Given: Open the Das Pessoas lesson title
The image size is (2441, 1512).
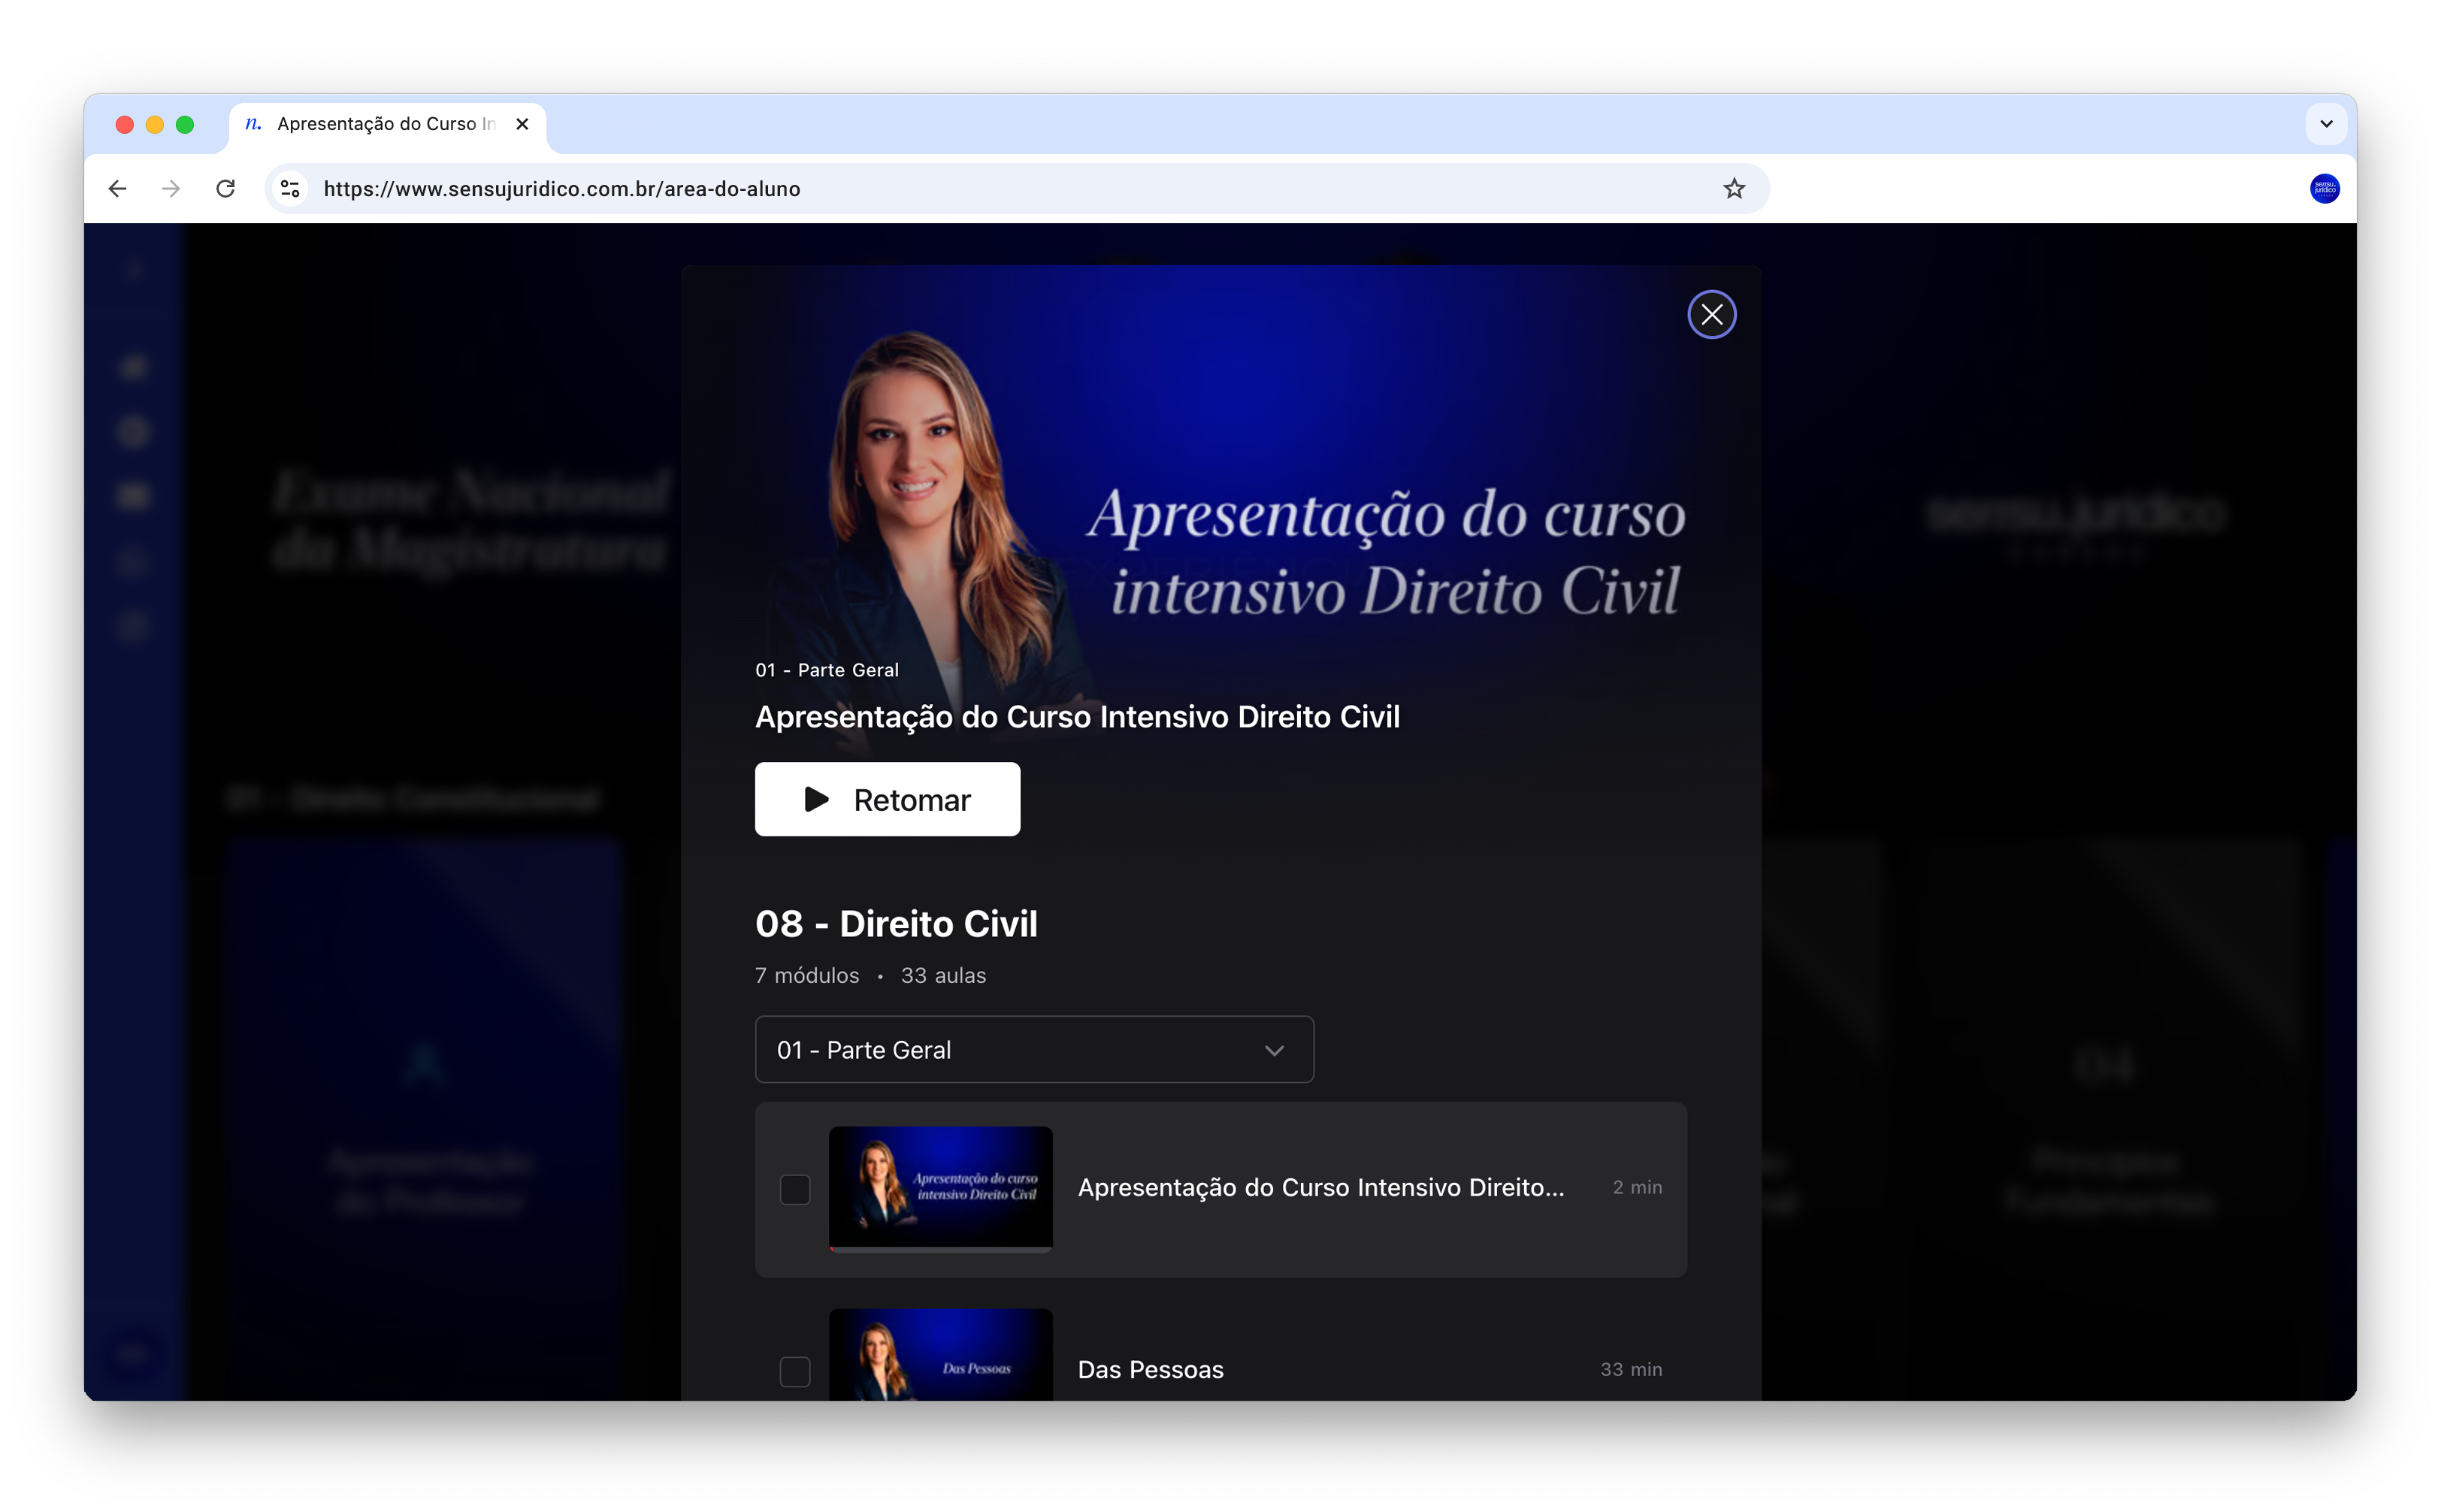Looking at the screenshot, I should click(1150, 1369).
